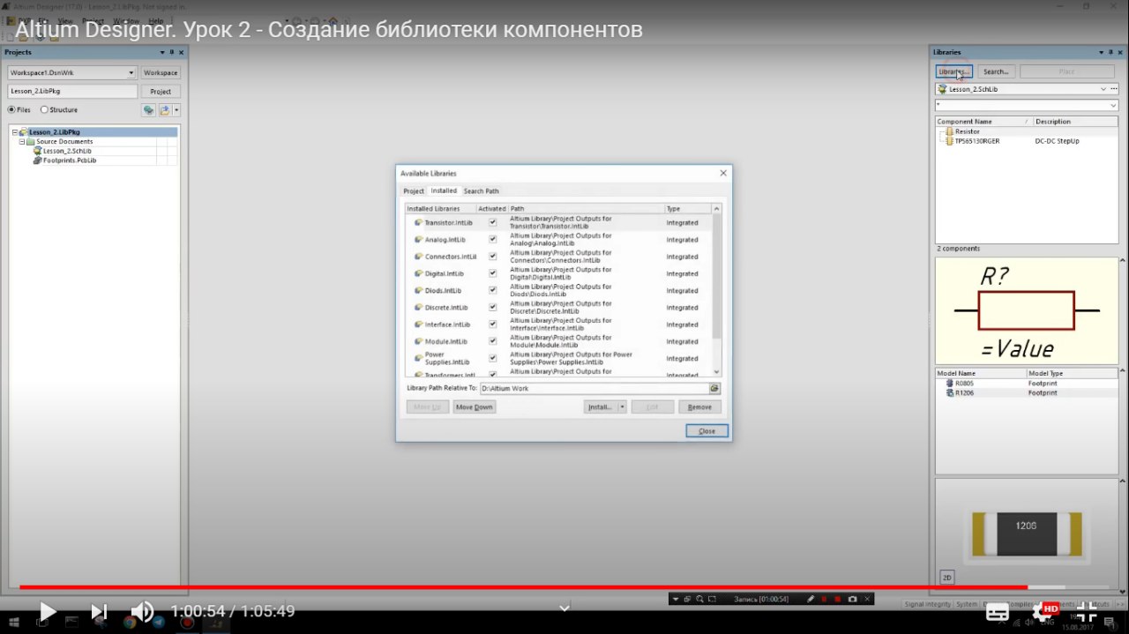Click the Projects panel refresh view icon
Screen dimensions: 1129x634
(149, 110)
